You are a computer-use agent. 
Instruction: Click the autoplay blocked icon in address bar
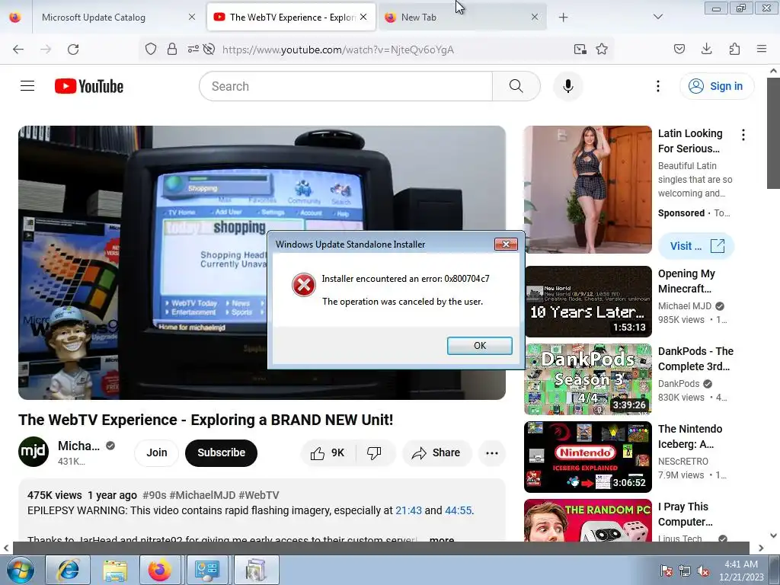point(209,49)
